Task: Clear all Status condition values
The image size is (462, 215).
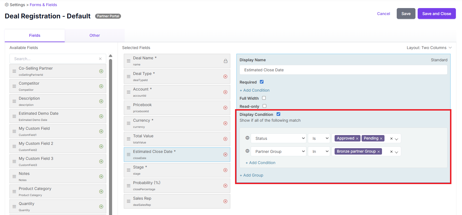Action: pos(391,138)
